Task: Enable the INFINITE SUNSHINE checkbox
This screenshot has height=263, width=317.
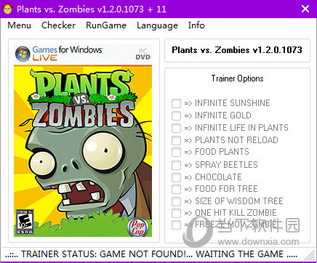Action: [x=176, y=103]
